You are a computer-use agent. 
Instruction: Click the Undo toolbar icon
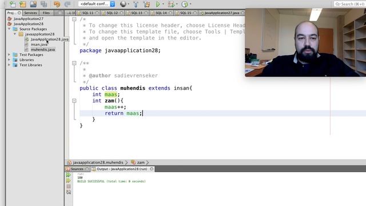click(57, 4)
